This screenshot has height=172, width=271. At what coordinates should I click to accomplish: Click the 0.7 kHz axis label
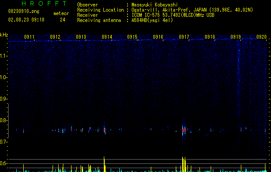(4, 142)
